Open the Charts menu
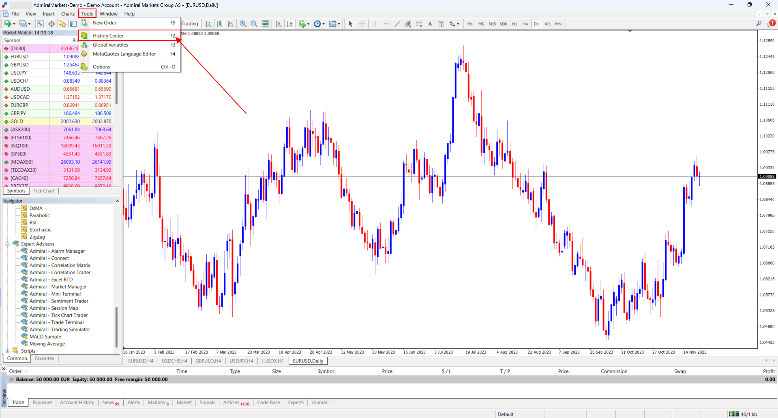This screenshot has height=418, width=778. point(68,14)
